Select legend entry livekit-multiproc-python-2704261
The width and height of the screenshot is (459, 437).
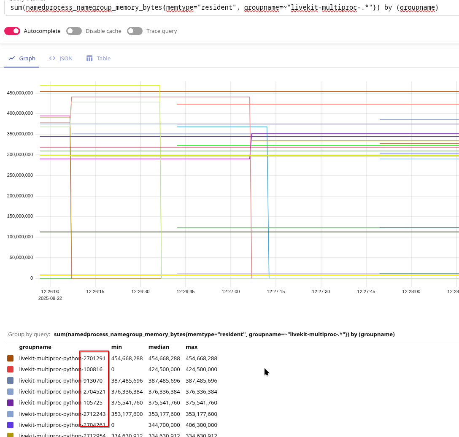click(x=62, y=425)
